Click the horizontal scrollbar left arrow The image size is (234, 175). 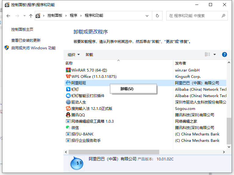(66, 152)
